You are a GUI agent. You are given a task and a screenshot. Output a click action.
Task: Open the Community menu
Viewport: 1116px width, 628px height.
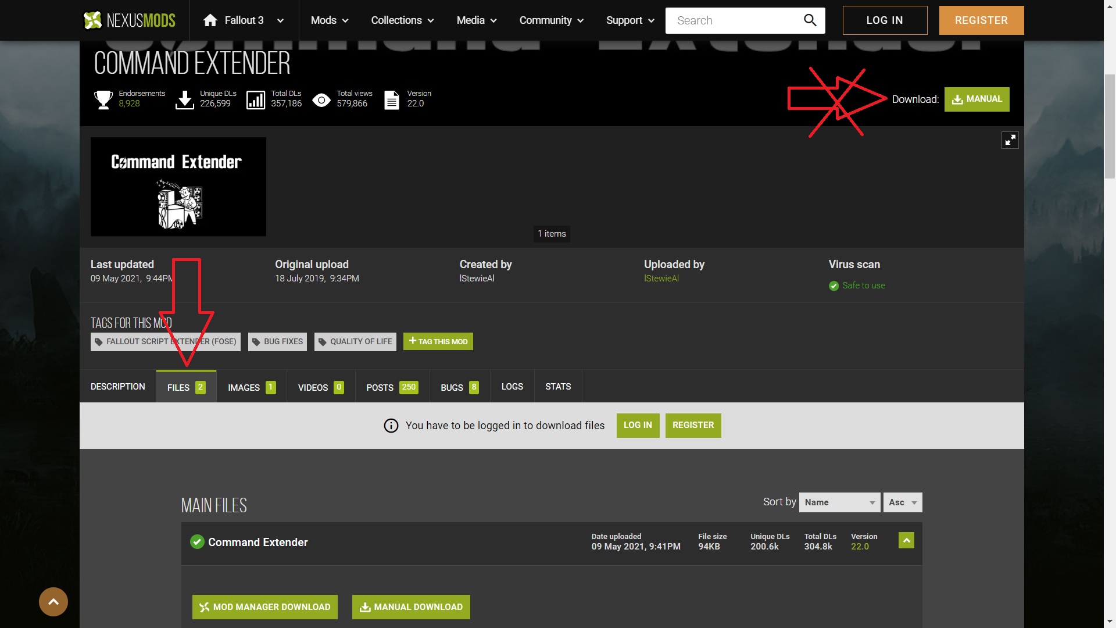[551, 20]
